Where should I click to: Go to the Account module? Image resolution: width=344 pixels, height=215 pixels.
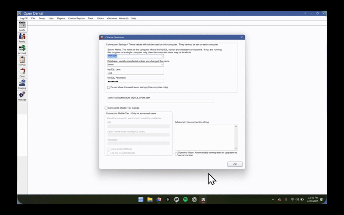[x=22, y=49]
